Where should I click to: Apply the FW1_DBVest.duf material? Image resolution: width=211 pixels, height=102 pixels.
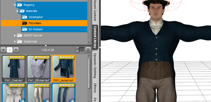click(x=39, y=69)
